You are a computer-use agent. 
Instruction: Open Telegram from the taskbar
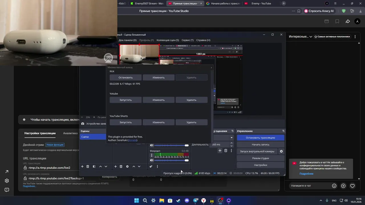click(195, 200)
